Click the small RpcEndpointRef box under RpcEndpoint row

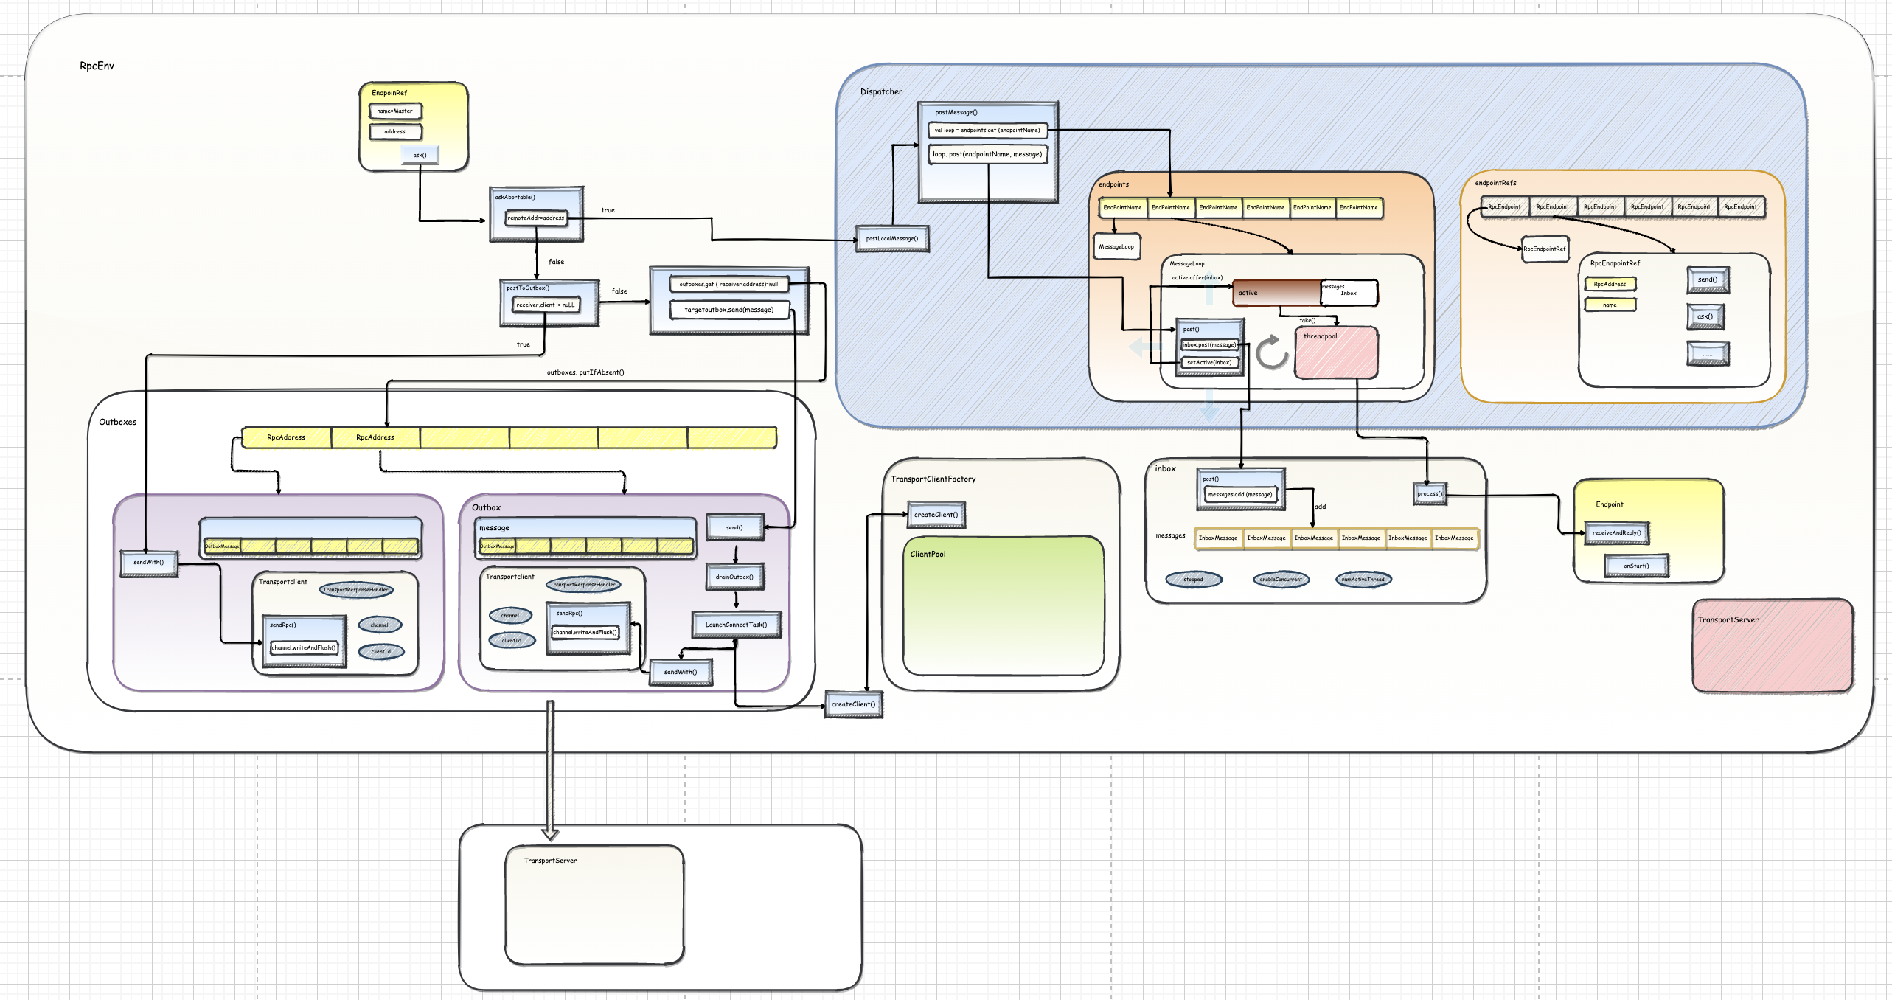coord(1545,249)
